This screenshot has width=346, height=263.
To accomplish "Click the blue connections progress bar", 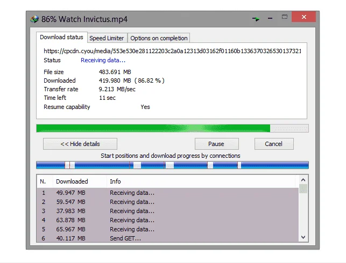I will click(172, 165).
